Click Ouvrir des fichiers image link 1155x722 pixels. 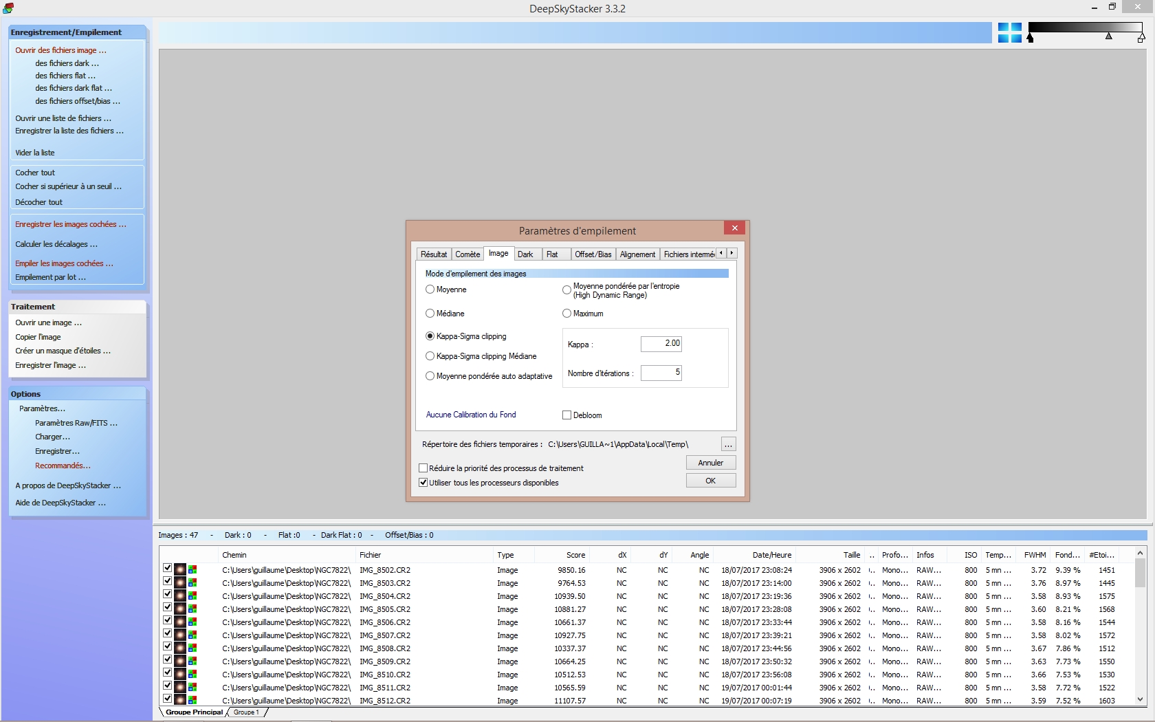click(x=60, y=50)
